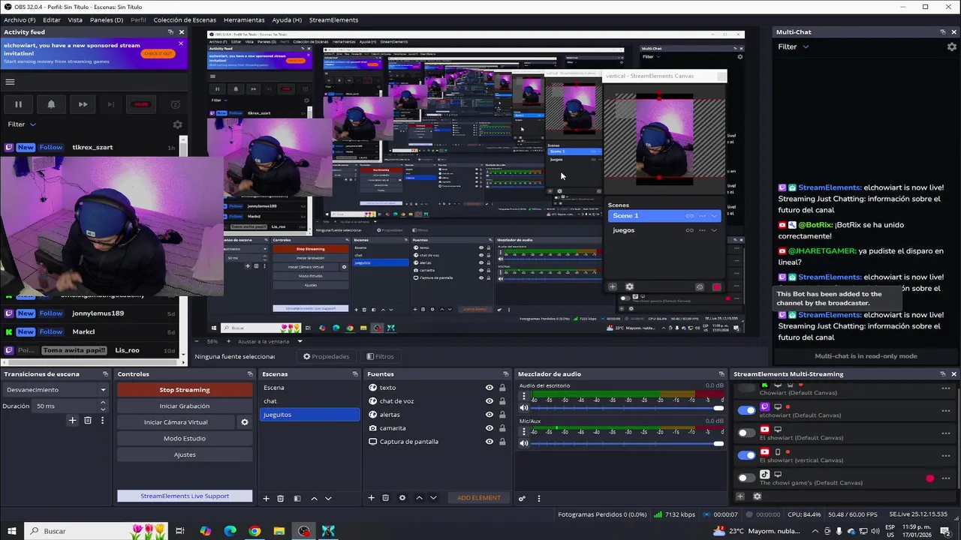This screenshot has height=540, width=961.
Task: Add a source with plus icon
Action: click(x=371, y=498)
